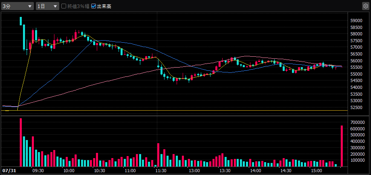Click the red volume spike at 11:30
This screenshot has height=175, width=371.
[x=158, y=155]
